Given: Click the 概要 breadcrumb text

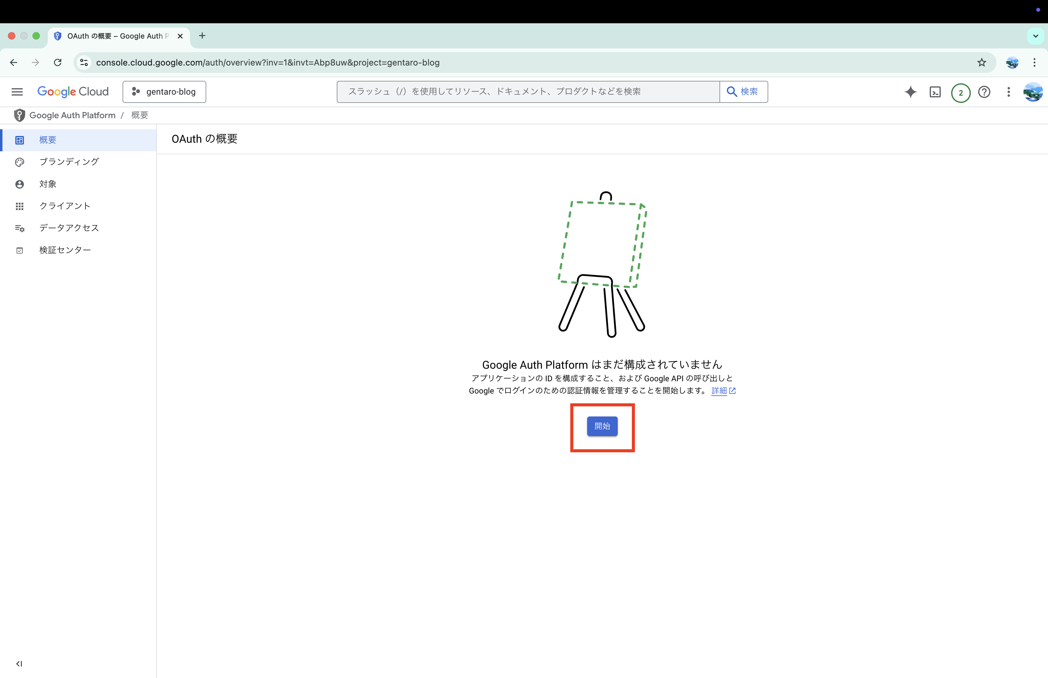Looking at the screenshot, I should pyautogui.click(x=140, y=115).
